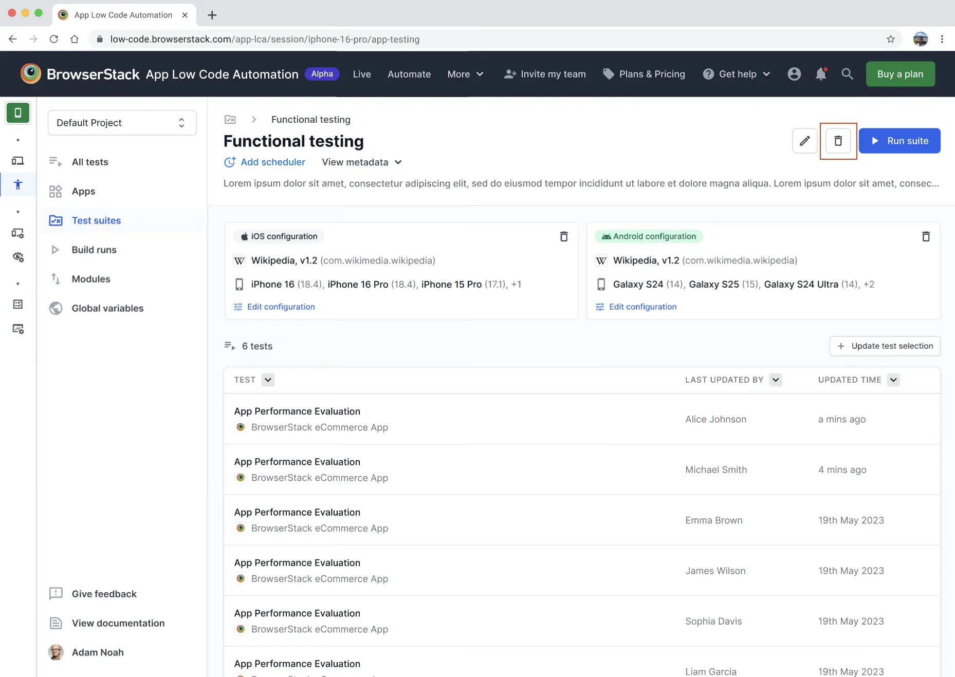
Task: Click the Add scheduler link
Action: (272, 162)
